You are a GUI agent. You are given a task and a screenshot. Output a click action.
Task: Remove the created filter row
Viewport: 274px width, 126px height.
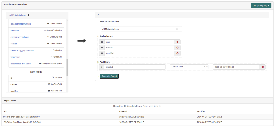point(262,67)
